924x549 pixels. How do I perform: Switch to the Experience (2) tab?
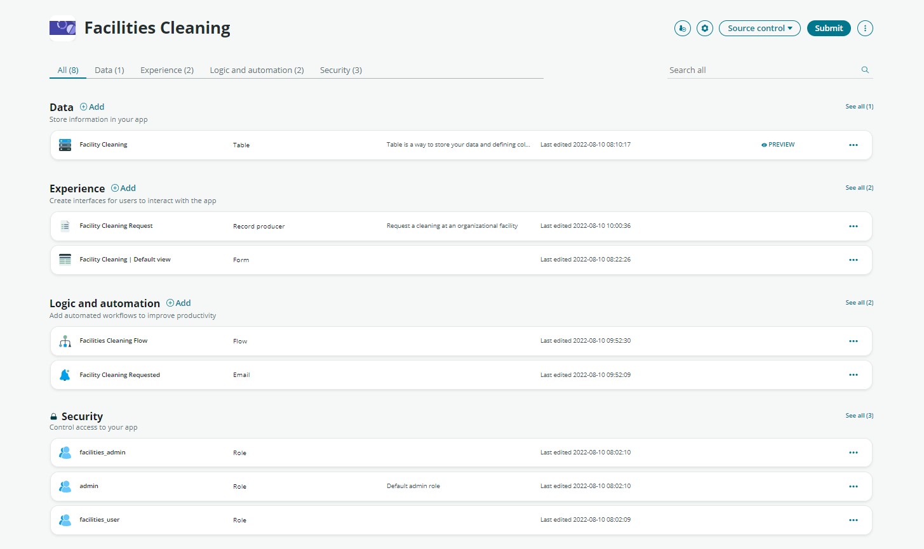pos(167,70)
